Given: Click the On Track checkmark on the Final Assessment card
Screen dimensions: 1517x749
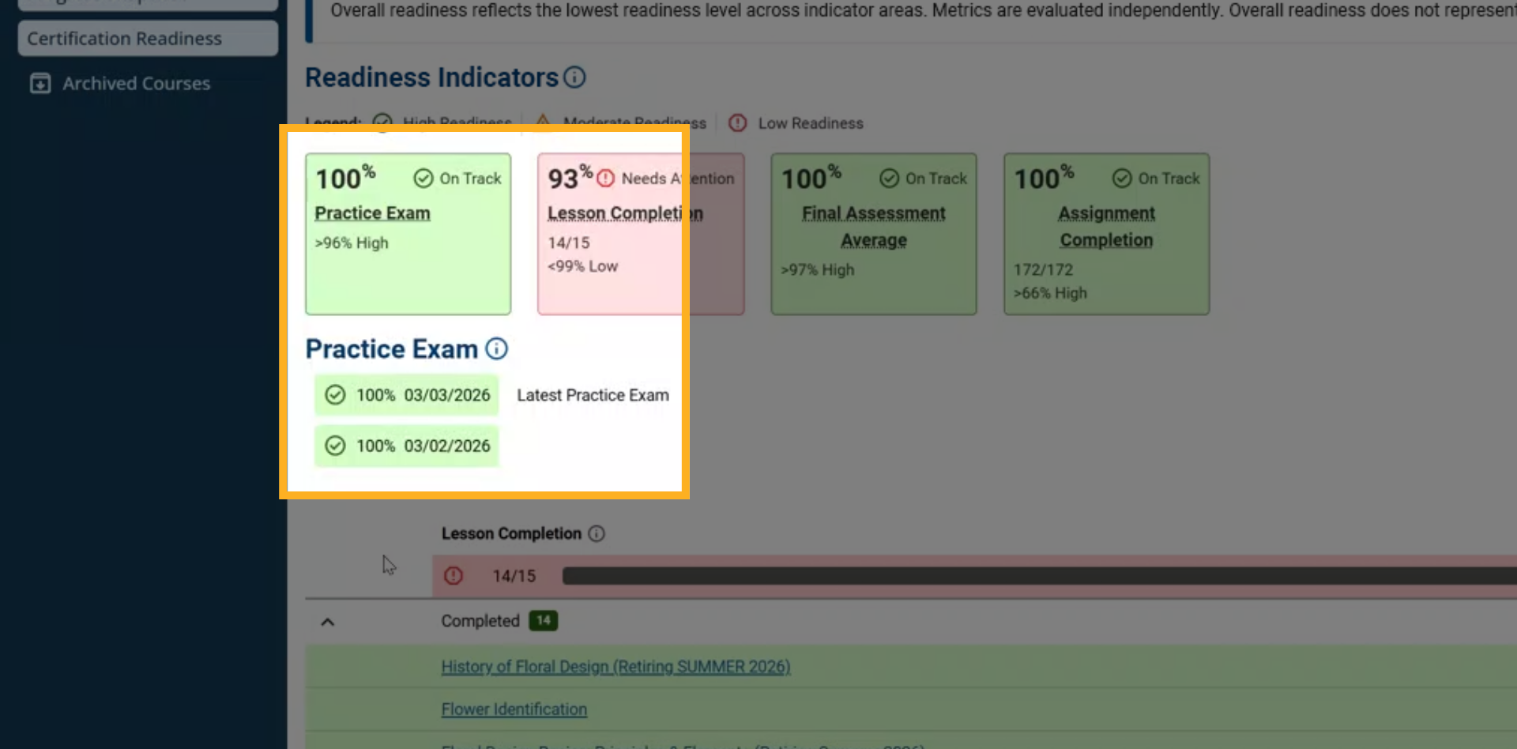Looking at the screenshot, I should pyautogui.click(x=890, y=179).
